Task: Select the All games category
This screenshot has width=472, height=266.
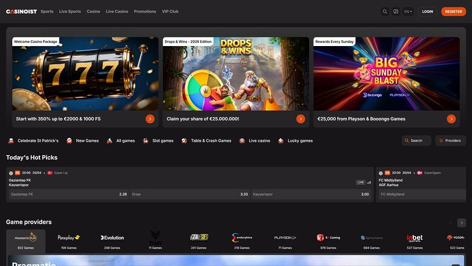Action: tap(120, 141)
